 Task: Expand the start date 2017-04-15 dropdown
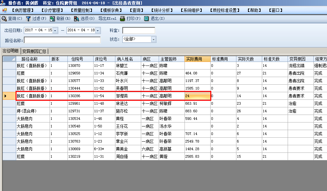tap(55, 31)
